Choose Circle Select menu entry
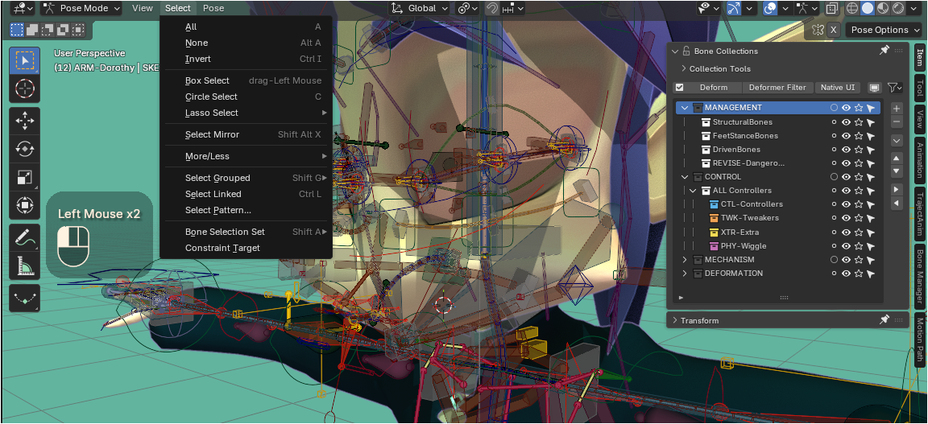Viewport: 928px width, 424px height. tap(246, 97)
